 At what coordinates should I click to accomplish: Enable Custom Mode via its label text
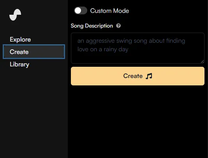coord(109,11)
